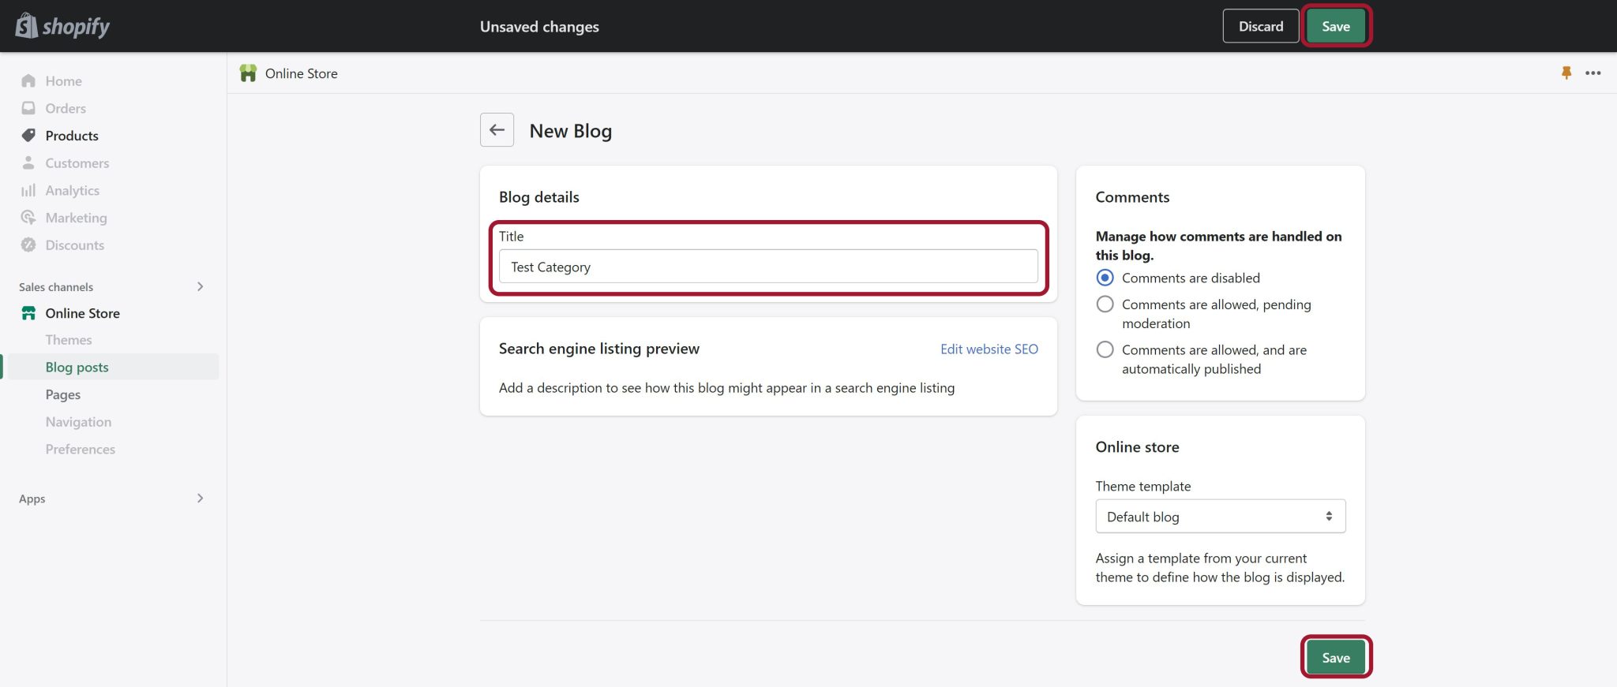Open Analytics in the sidebar
Viewport: 1617px width, 687px height.
[x=73, y=190]
